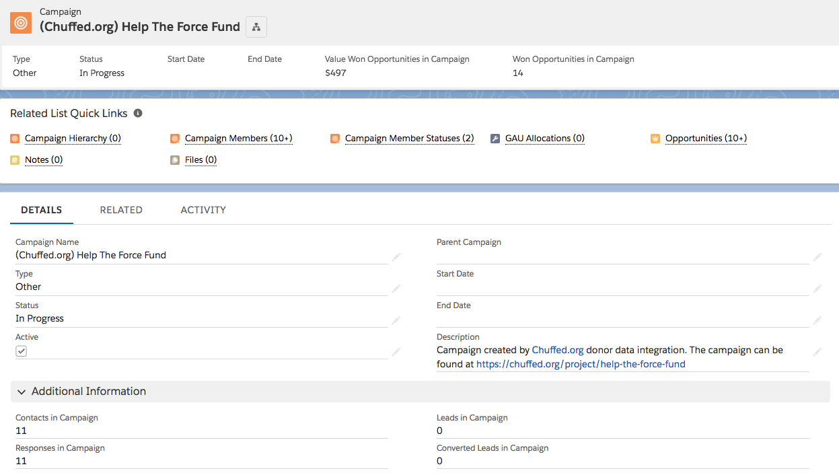Switch to the Related tab
This screenshot has width=839, height=473.
pos(121,210)
